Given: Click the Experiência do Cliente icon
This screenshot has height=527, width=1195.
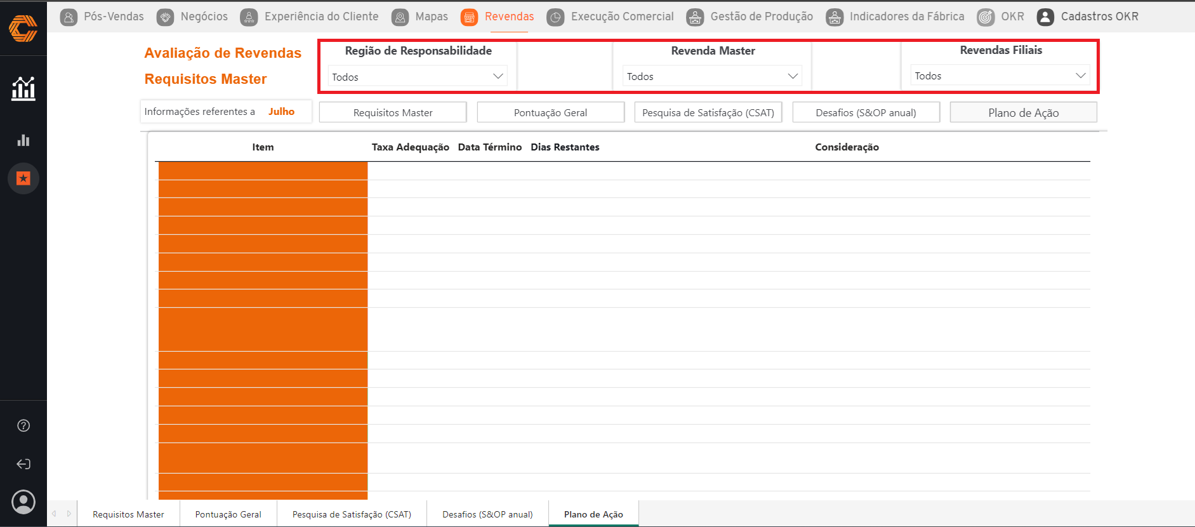Looking at the screenshot, I should tap(249, 17).
